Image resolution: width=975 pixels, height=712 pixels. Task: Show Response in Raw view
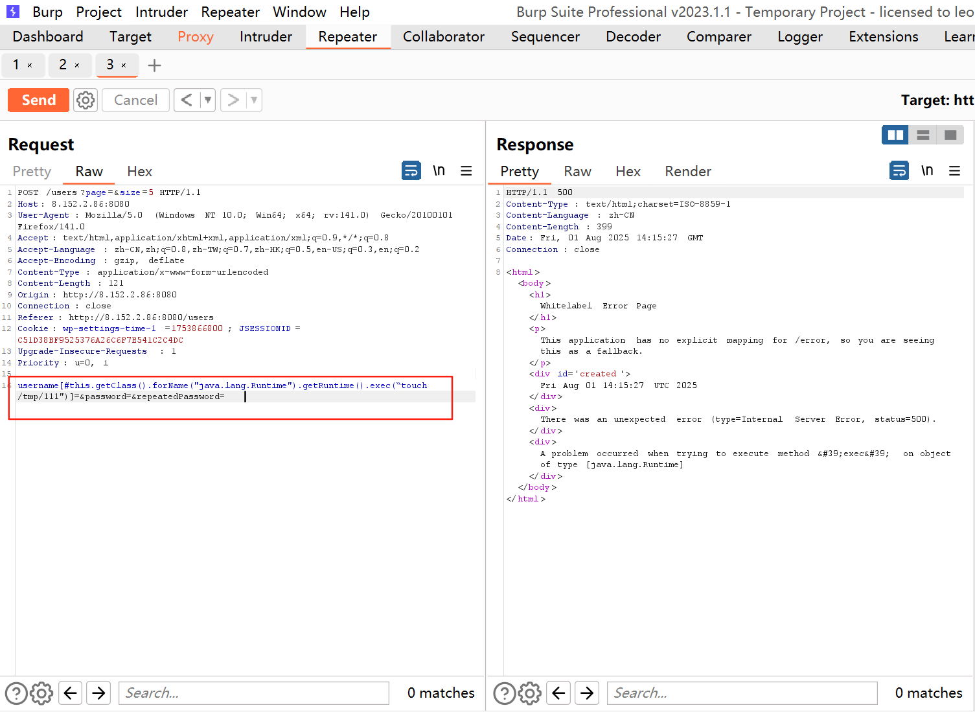[x=577, y=171]
